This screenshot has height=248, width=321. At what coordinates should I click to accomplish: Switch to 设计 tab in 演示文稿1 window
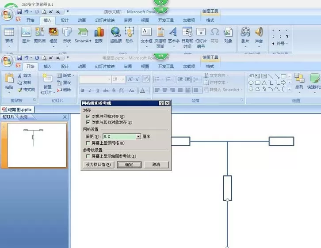coord(65,20)
